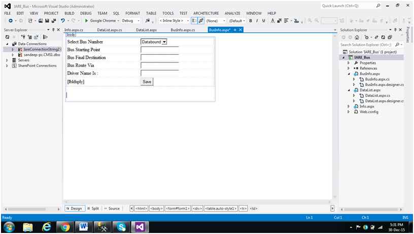Collapse the DataList.aspx node
Screen dimensions: 414x234
349,90
